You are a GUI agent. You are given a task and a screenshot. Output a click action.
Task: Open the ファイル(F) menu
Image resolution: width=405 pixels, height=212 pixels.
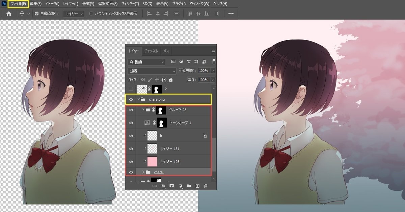18,4
